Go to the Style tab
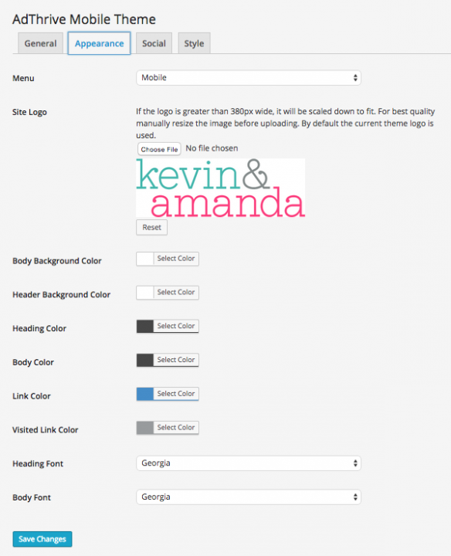This screenshot has height=556, width=451. (x=194, y=43)
